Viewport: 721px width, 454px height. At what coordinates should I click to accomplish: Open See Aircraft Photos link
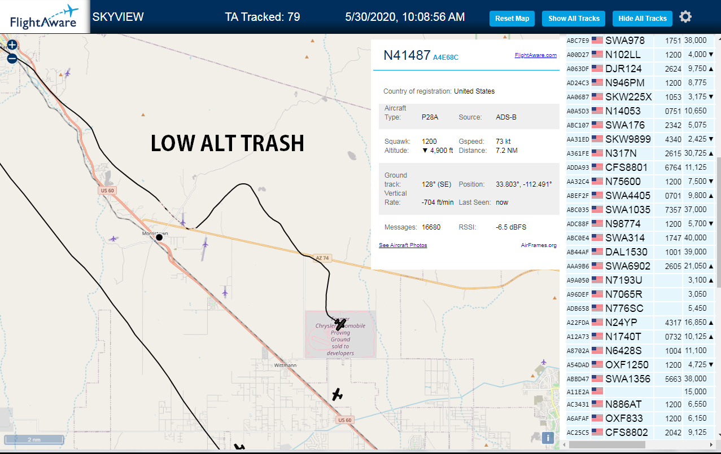point(403,245)
